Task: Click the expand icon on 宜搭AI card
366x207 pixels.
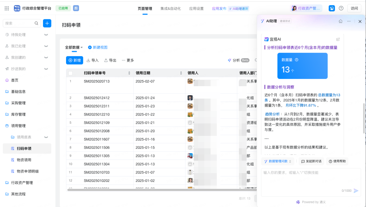Action: [x=338, y=39]
